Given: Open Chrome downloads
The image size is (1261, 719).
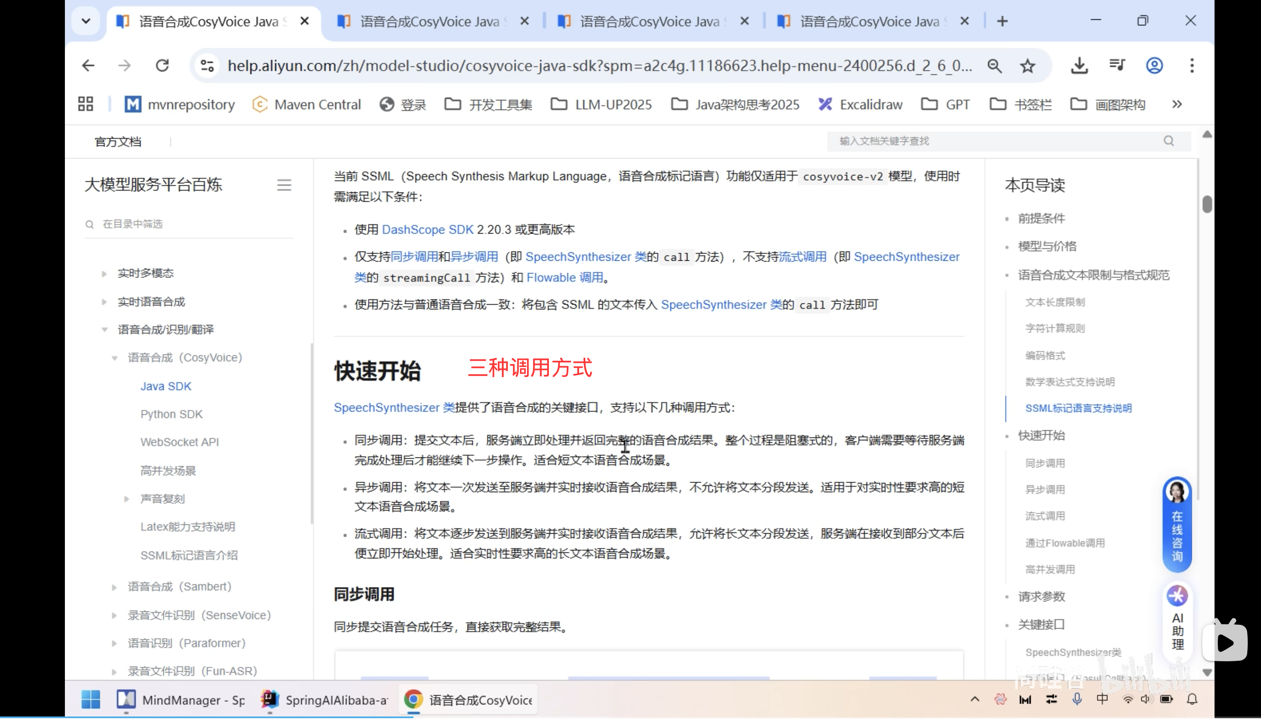Looking at the screenshot, I should (1079, 65).
